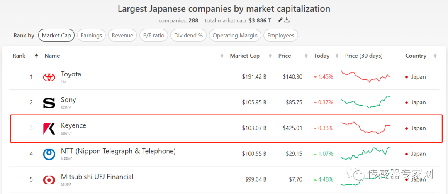Viewport: 448px width, 194px height.
Task: Open the Keyence company link
Action: pos(73,125)
